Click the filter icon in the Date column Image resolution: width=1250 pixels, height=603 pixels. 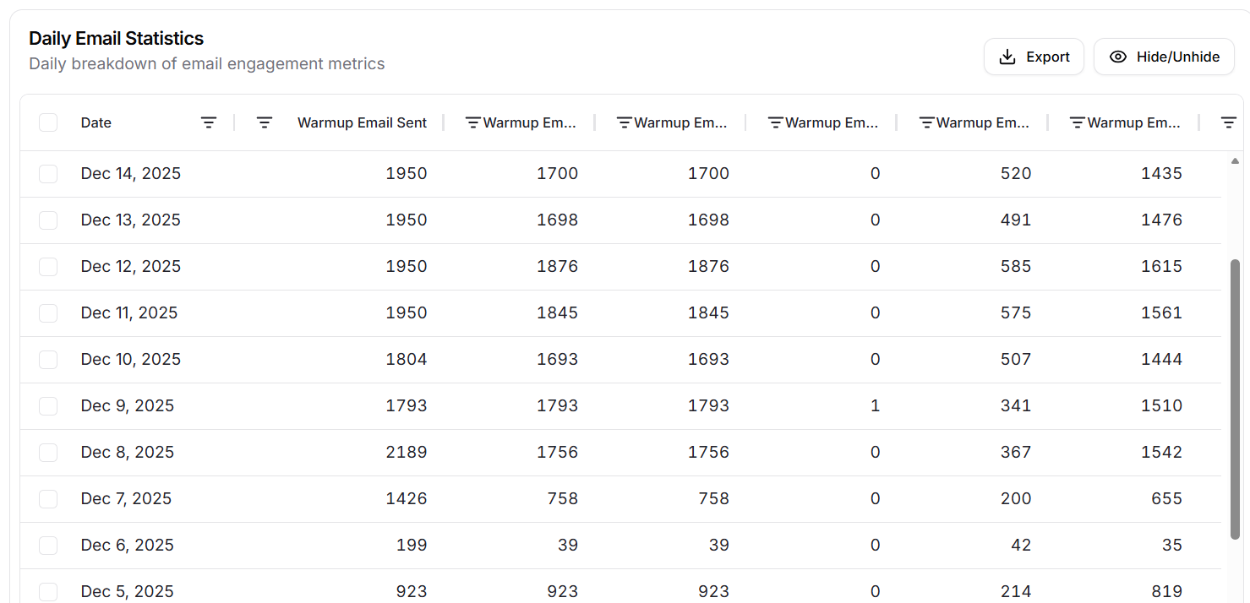point(209,122)
